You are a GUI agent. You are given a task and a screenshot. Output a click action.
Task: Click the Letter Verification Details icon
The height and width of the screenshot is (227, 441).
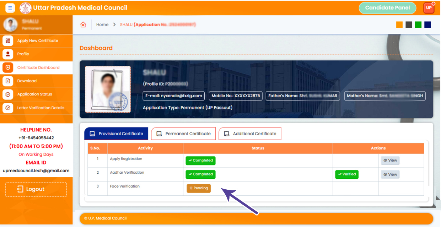coord(8,108)
